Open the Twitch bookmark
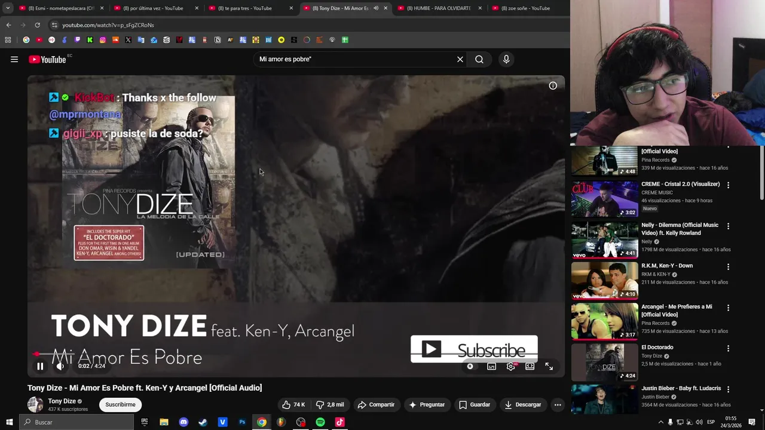The image size is (765, 430). click(77, 40)
